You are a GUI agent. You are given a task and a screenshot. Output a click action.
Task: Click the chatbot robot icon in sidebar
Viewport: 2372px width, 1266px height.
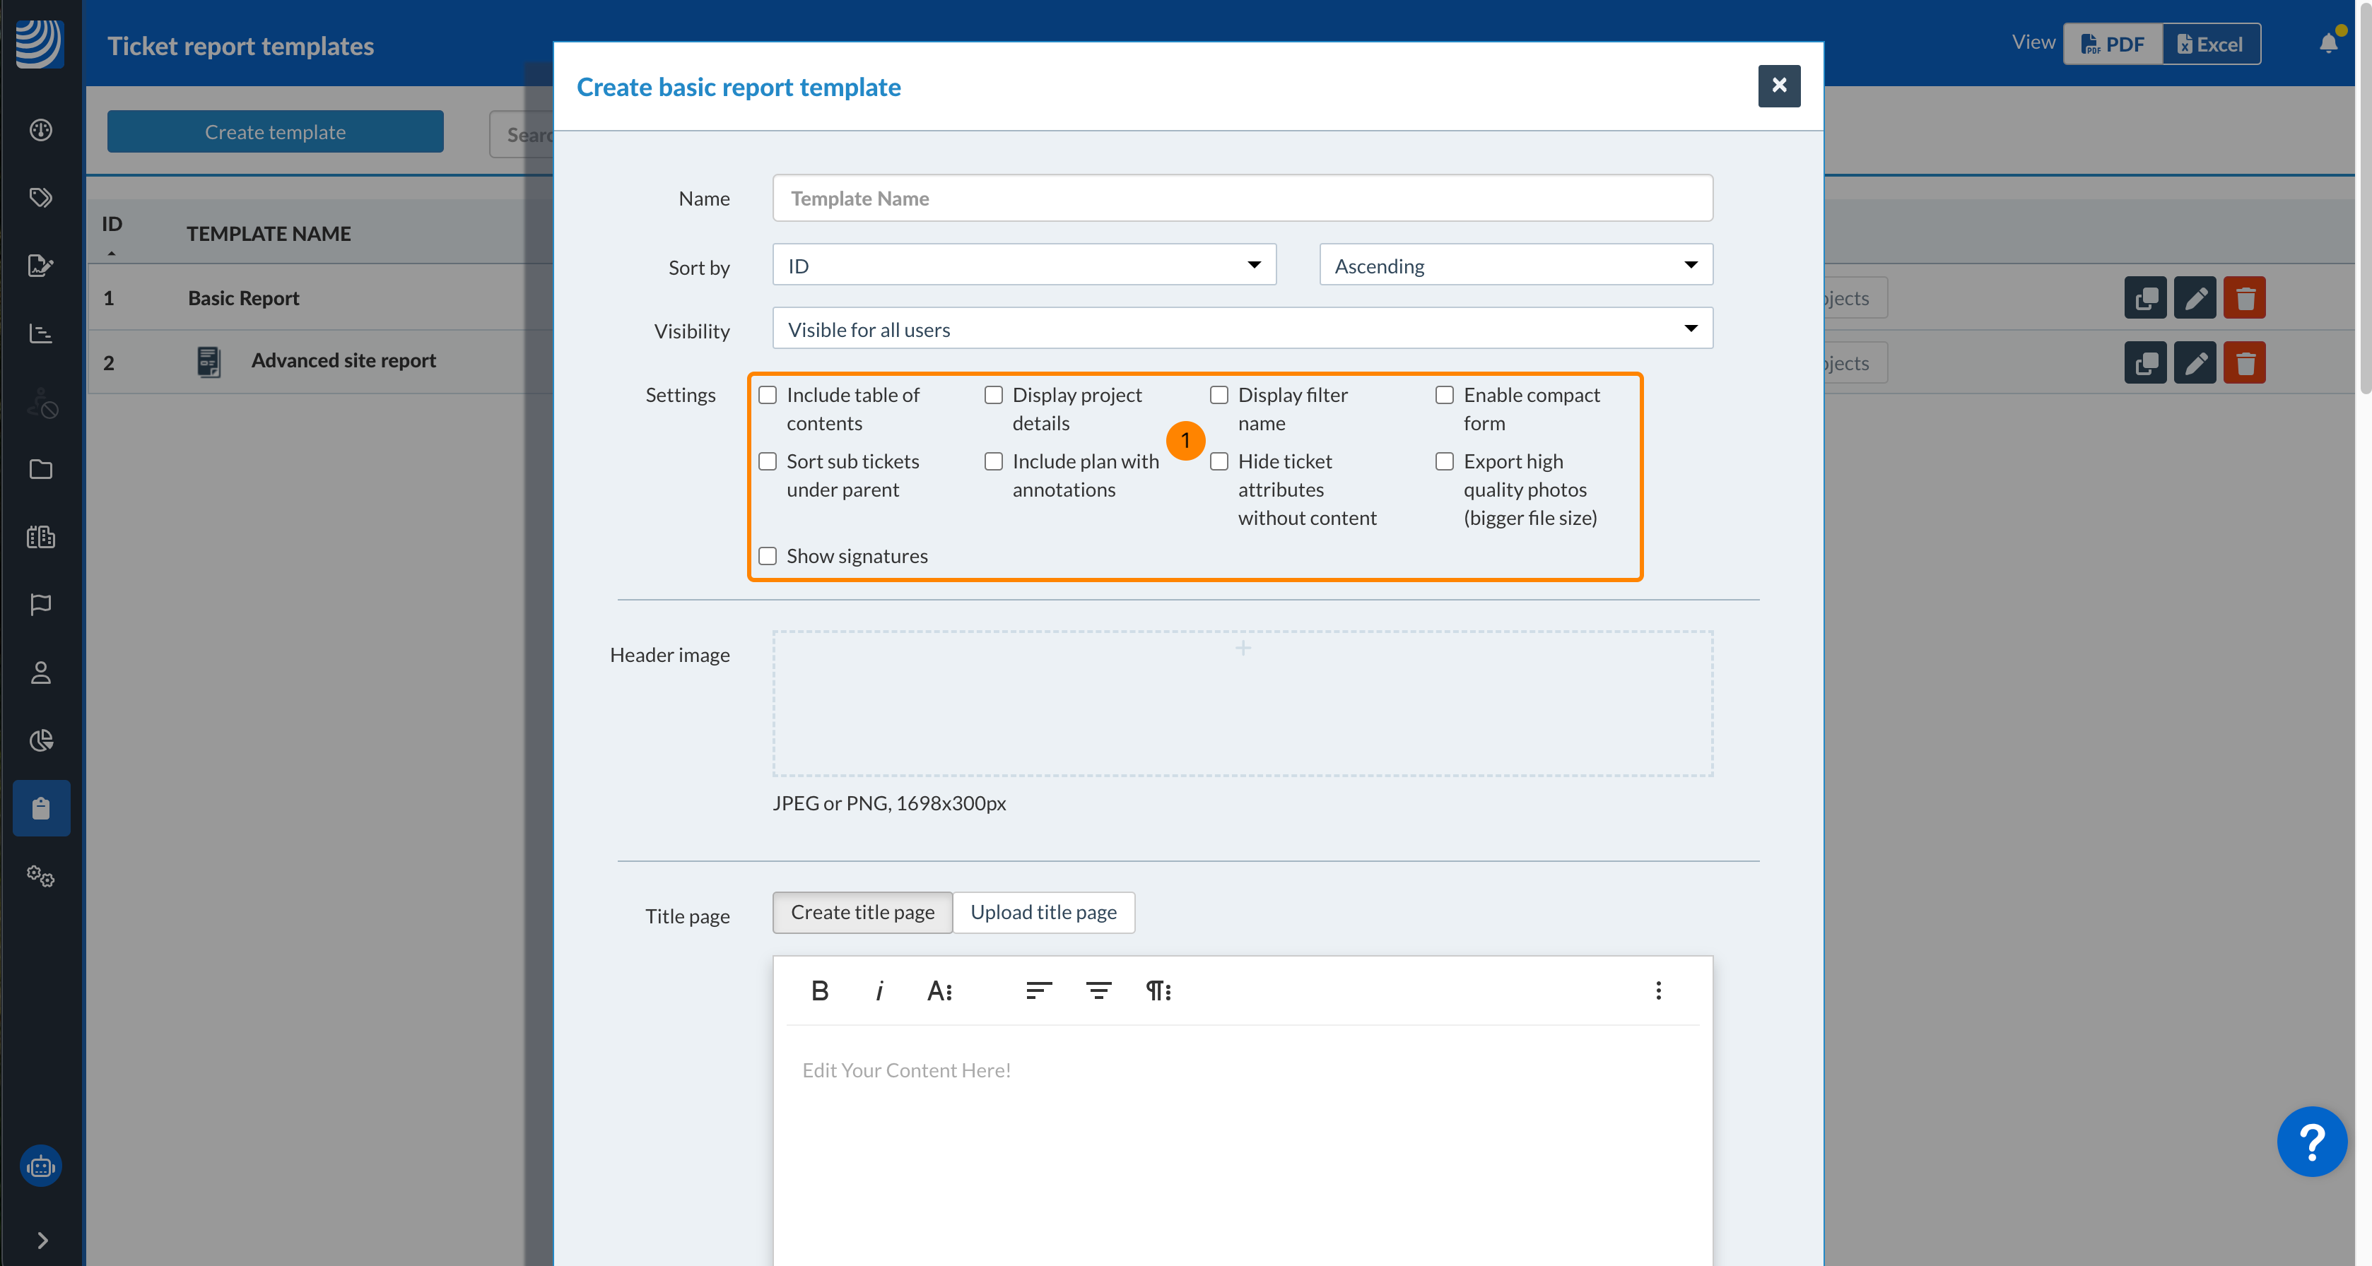point(40,1166)
